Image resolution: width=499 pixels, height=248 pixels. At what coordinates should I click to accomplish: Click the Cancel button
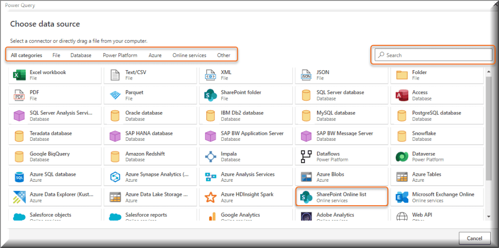(x=475, y=238)
